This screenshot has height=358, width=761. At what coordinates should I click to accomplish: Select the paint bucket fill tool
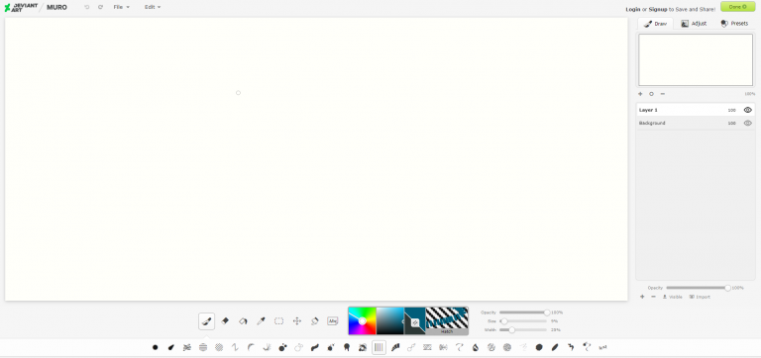coord(243,320)
